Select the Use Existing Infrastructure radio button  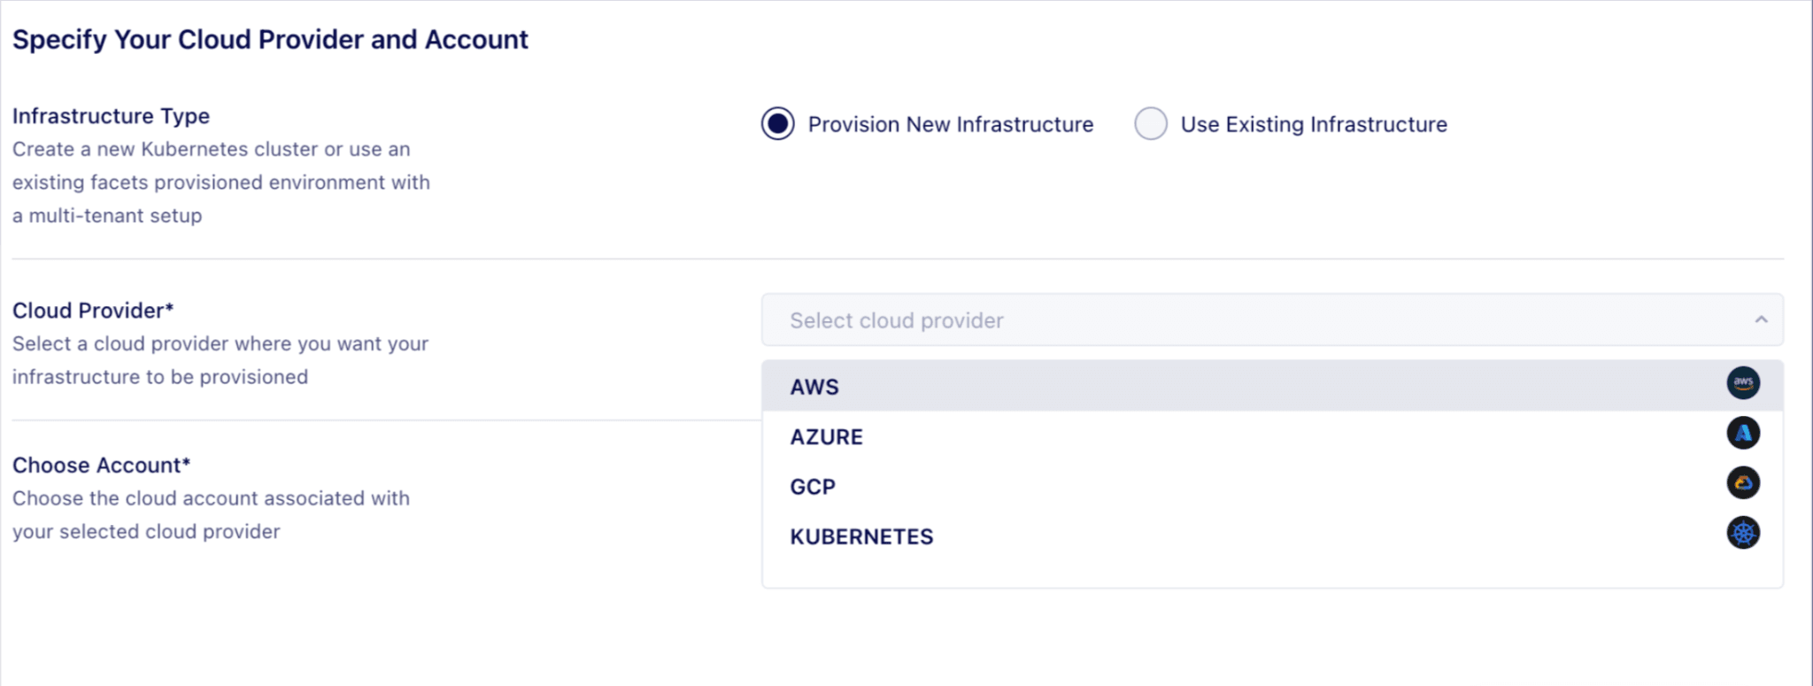click(1150, 124)
